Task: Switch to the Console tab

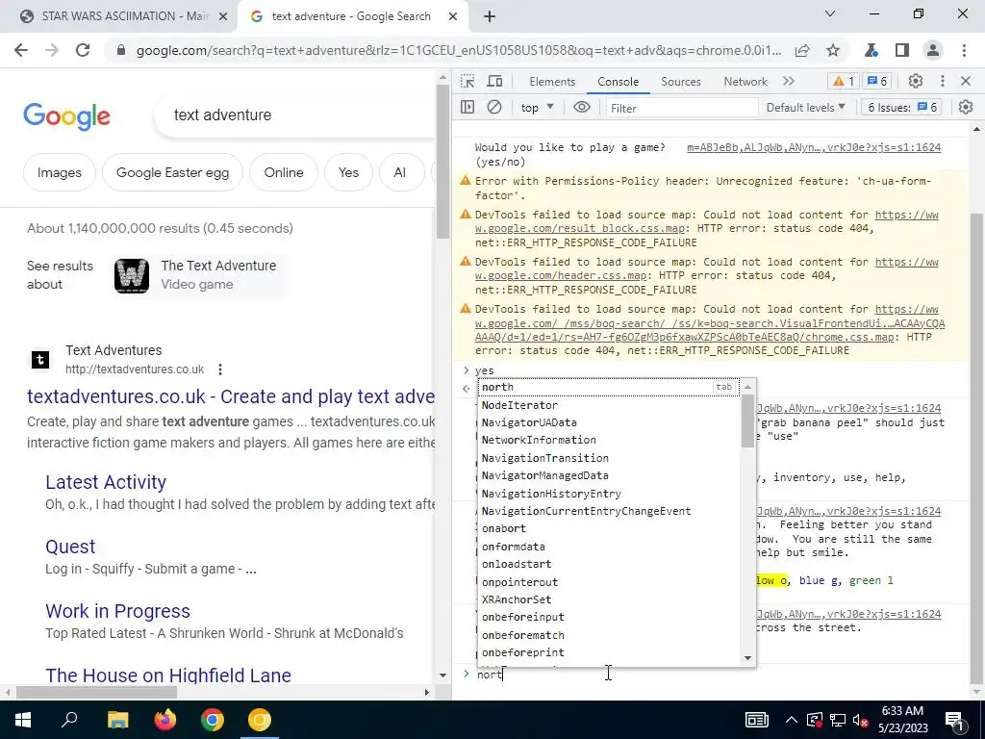Action: pyautogui.click(x=619, y=82)
